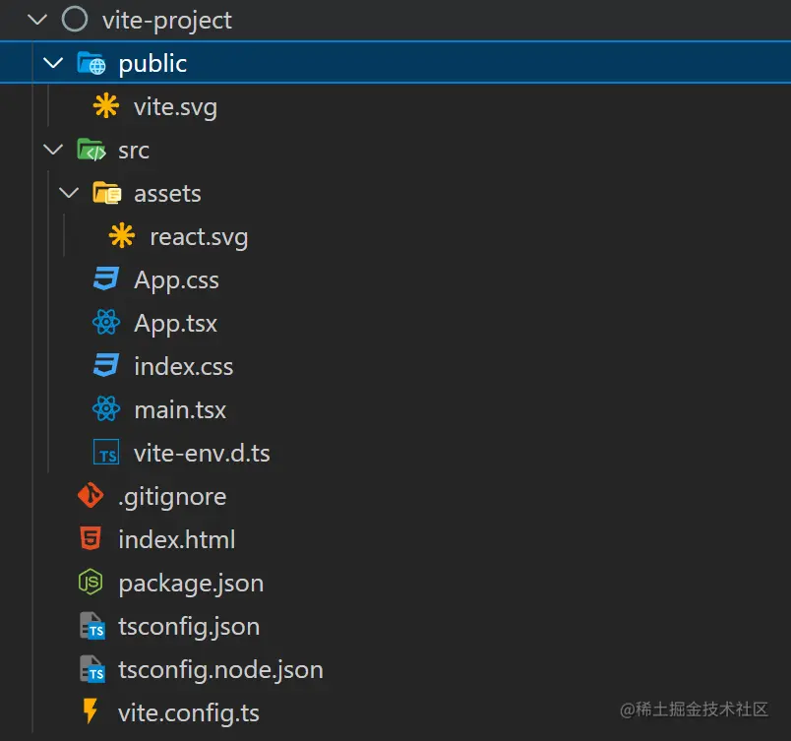Click the circle icon beside vite-project
Screen dimensions: 791x741
75,19
